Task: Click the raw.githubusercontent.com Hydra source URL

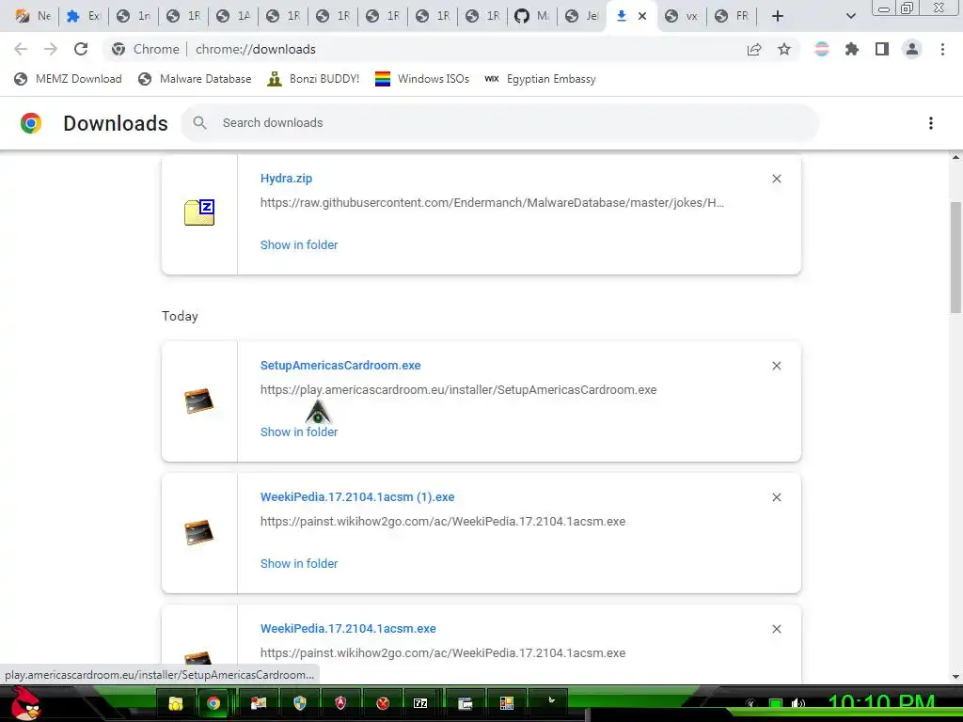Action: (492, 203)
